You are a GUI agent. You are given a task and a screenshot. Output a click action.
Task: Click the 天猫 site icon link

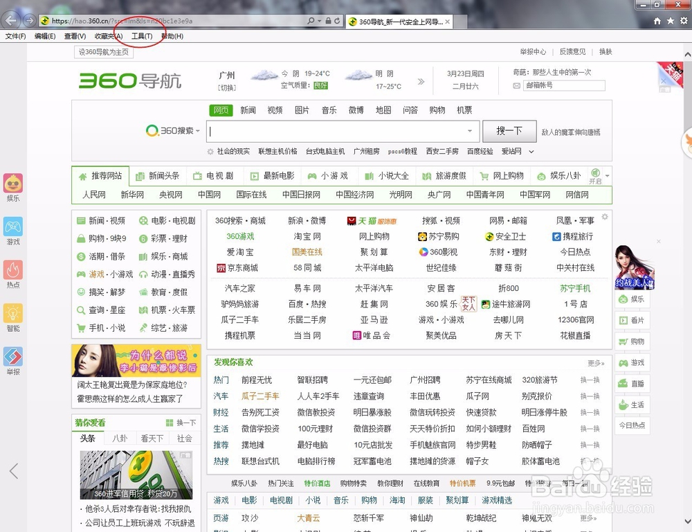[x=372, y=220]
